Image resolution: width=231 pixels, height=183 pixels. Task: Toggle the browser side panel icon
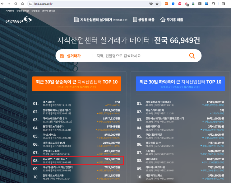pos(223,4)
